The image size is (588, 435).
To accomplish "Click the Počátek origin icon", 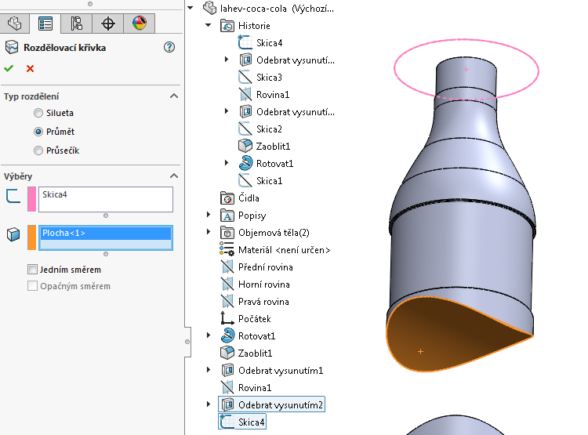I will [x=227, y=318].
